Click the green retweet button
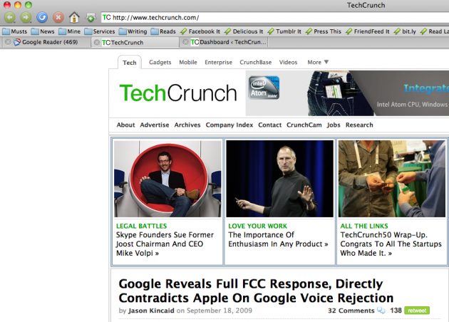This screenshot has height=322, width=449. (417, 311)
